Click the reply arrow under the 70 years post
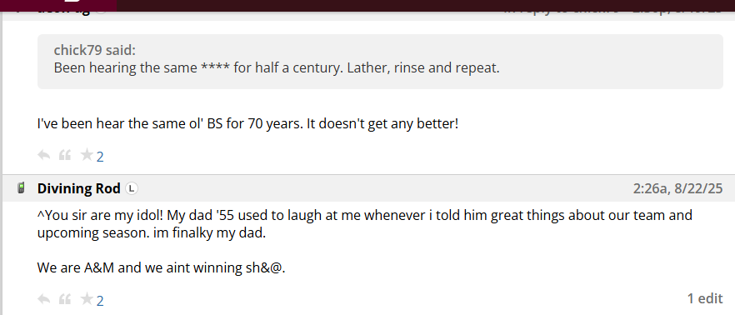This screenshot has width=735, height=315. (x=43, y=155)
